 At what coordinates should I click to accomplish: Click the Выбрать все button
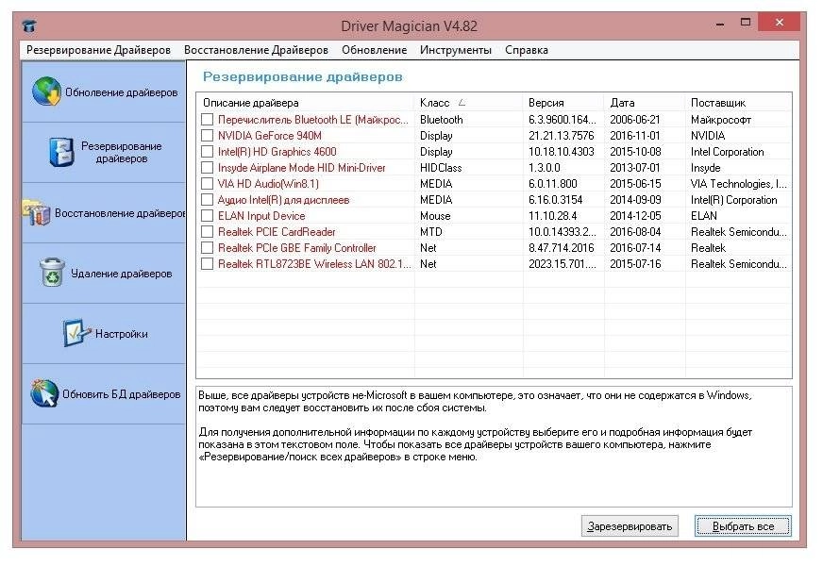click(743, 526)
